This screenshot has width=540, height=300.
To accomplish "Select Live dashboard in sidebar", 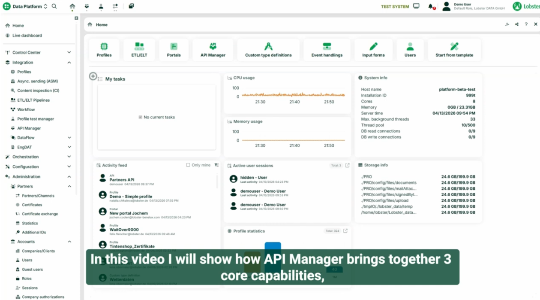I will (x=27, y=36).
